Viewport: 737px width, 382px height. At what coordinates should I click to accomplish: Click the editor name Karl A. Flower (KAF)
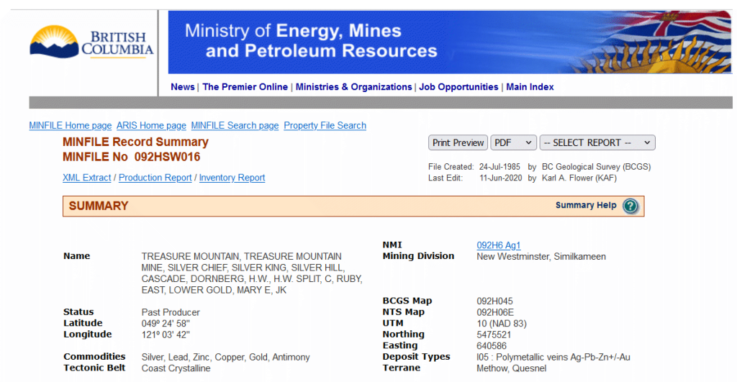(x=579, y=178)
